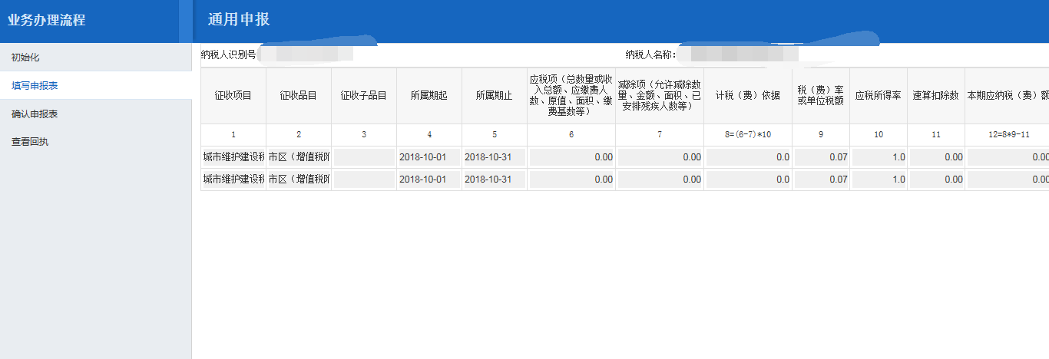Click the 所属期起 column header
Image resolution: width=1049 pixels, height=359 pixels.
[429, 96]
